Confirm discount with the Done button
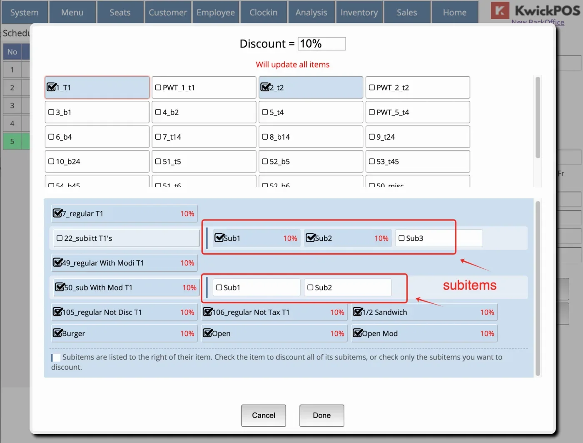This screenshot has height=443, width=583. 322,415
